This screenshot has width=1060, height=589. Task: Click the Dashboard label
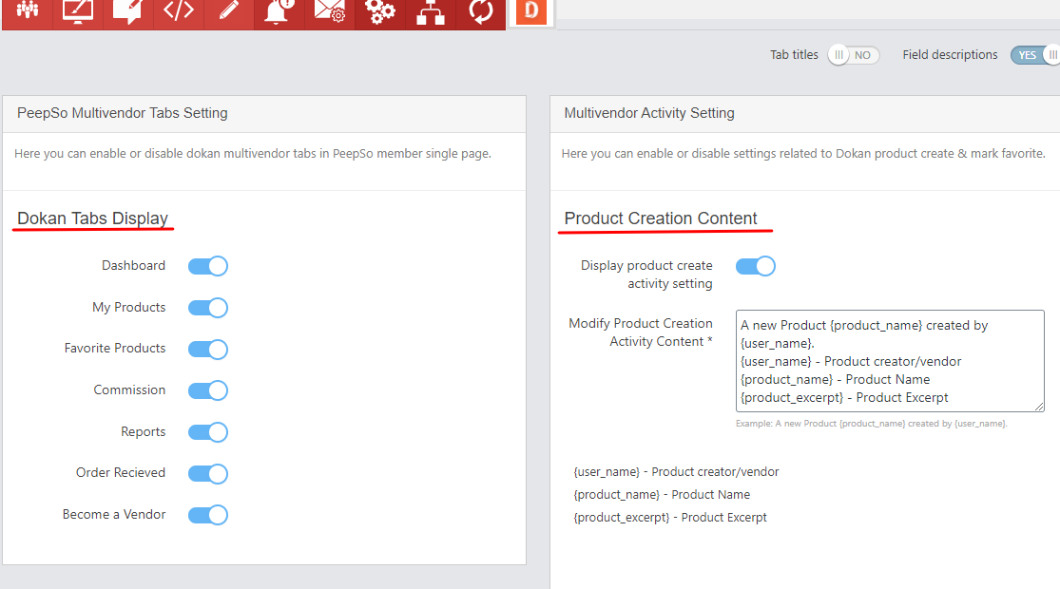coord(133,265)
